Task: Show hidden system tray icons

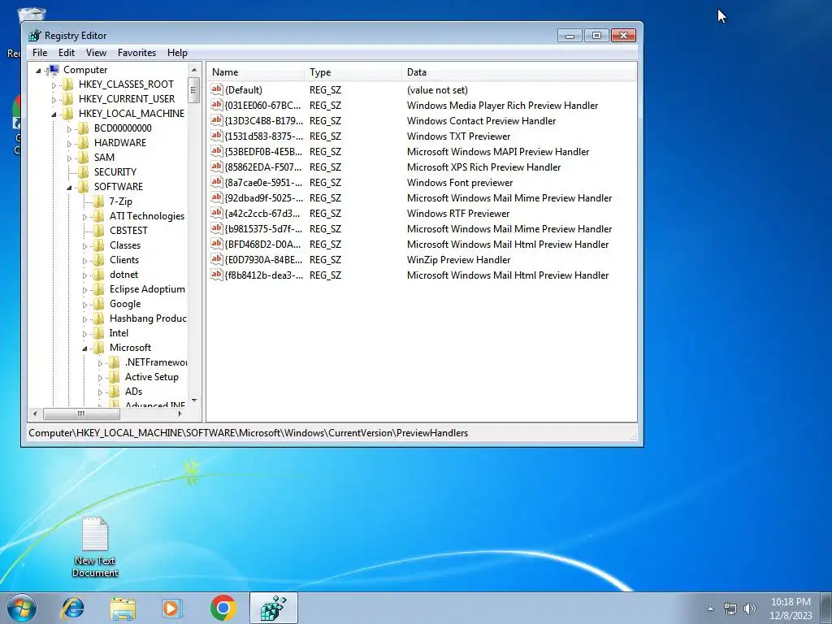Action: point(710,608)
